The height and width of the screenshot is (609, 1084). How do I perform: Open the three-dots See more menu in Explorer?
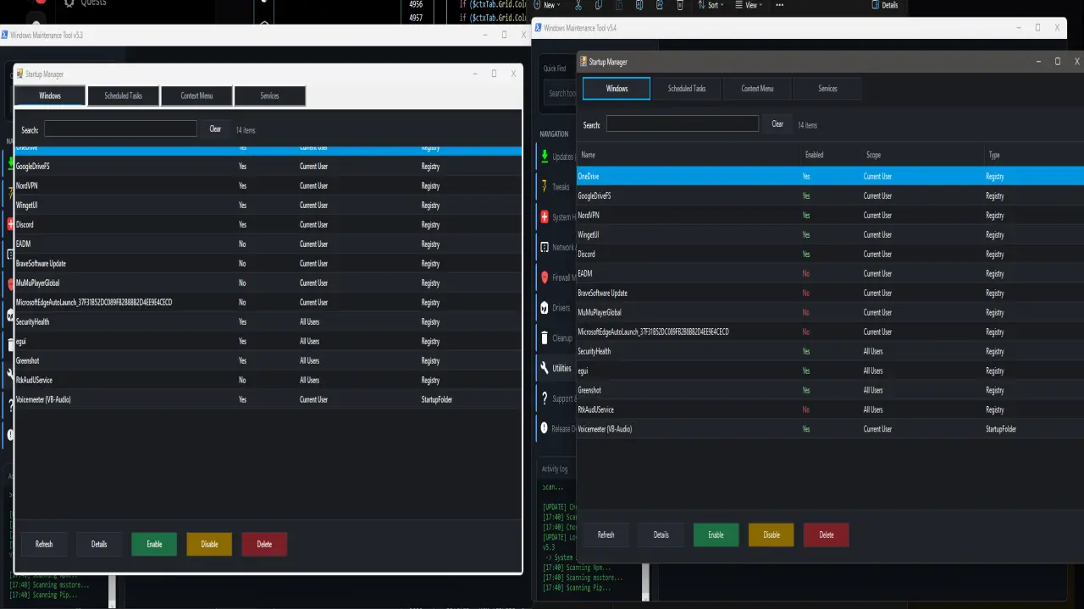(x=780, y=5)
